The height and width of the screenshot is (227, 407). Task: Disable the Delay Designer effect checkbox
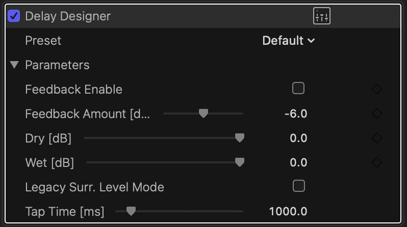[x=14, y=16]
